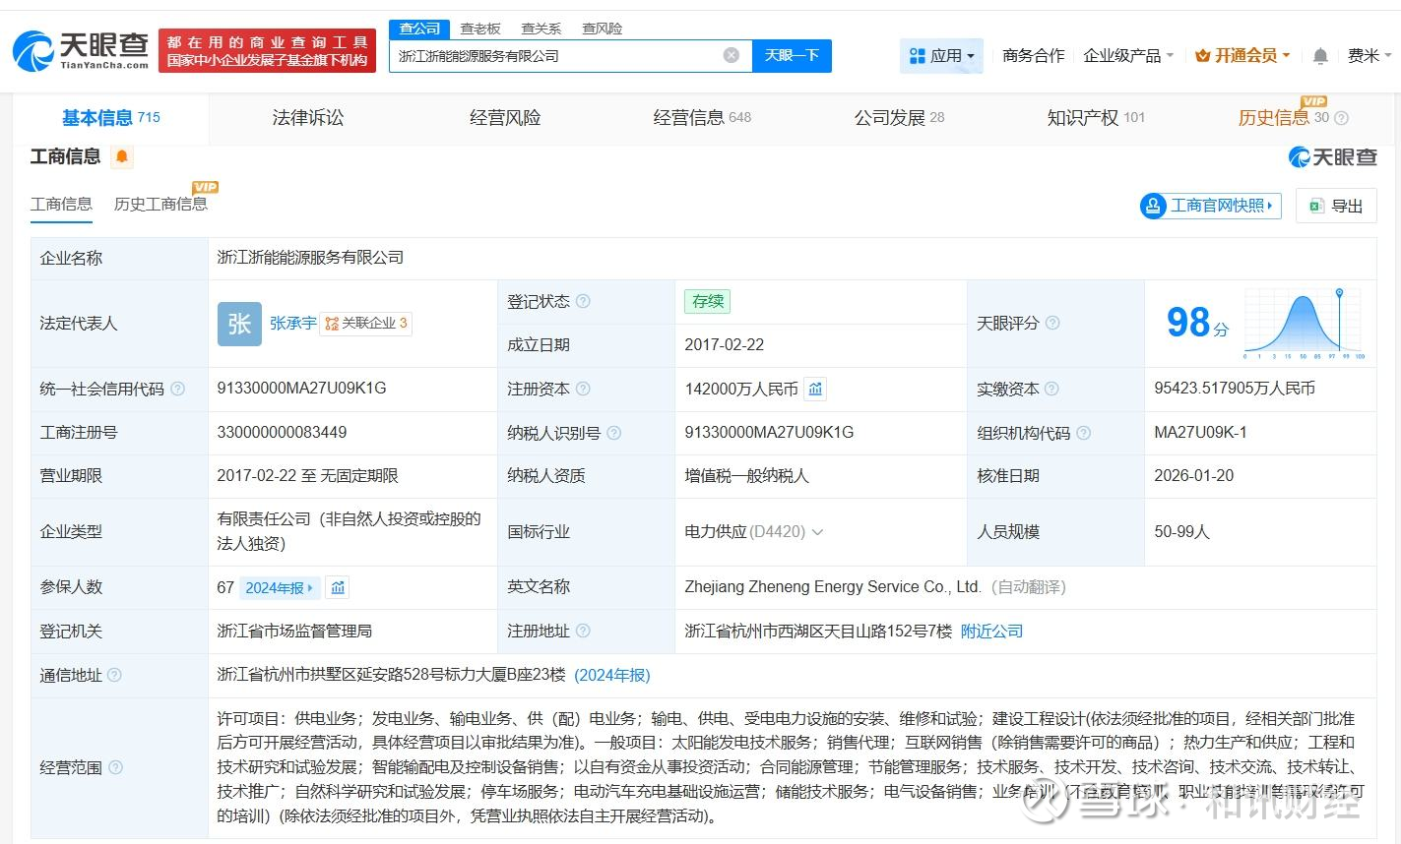Open the 附近公司 nearby companies link

991,632
